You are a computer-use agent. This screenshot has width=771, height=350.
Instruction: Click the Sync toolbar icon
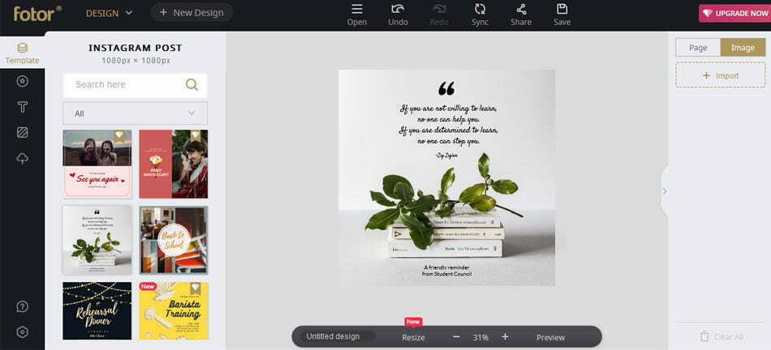pyautogui.click(x=480, y=15)
